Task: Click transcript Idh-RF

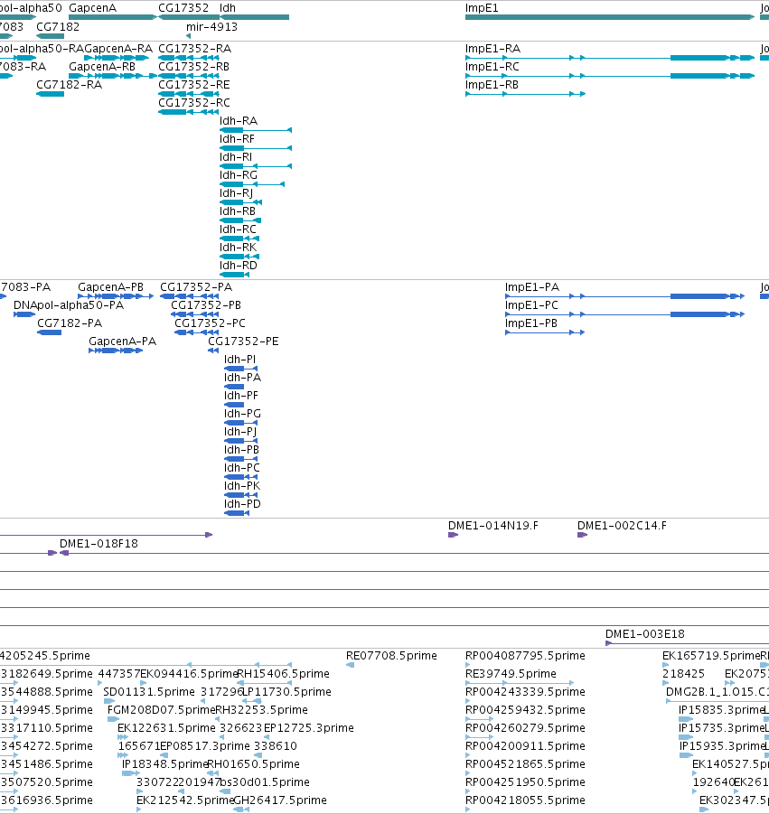Action: click(237, 139)
